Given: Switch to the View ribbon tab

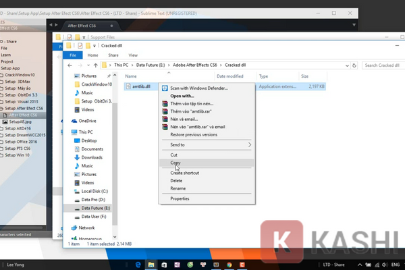Looking at the screenshot, I should [133, 55].
